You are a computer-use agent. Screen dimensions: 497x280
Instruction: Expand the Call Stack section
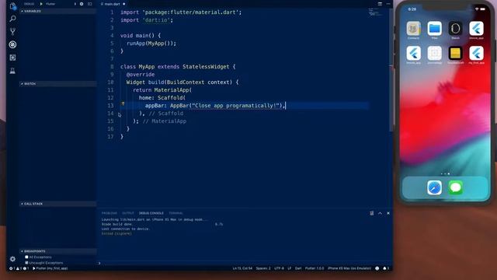click(58, 204)
